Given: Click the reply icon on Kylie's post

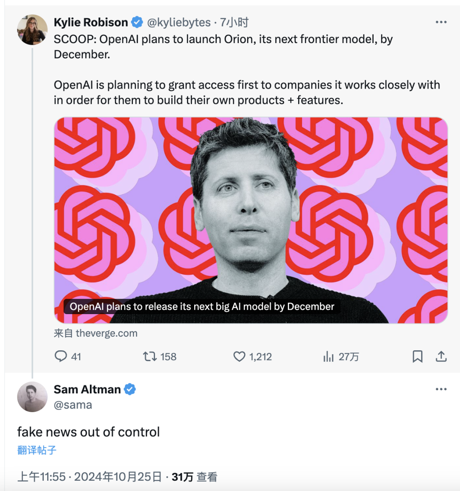Looking at the screenshot, I should point(61,356).
